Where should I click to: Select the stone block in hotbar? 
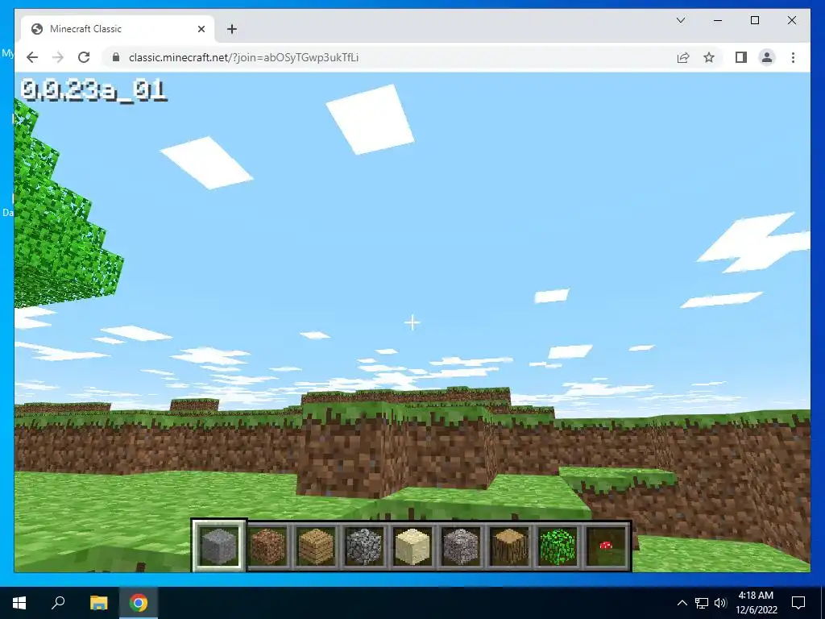tap(219, 546)
